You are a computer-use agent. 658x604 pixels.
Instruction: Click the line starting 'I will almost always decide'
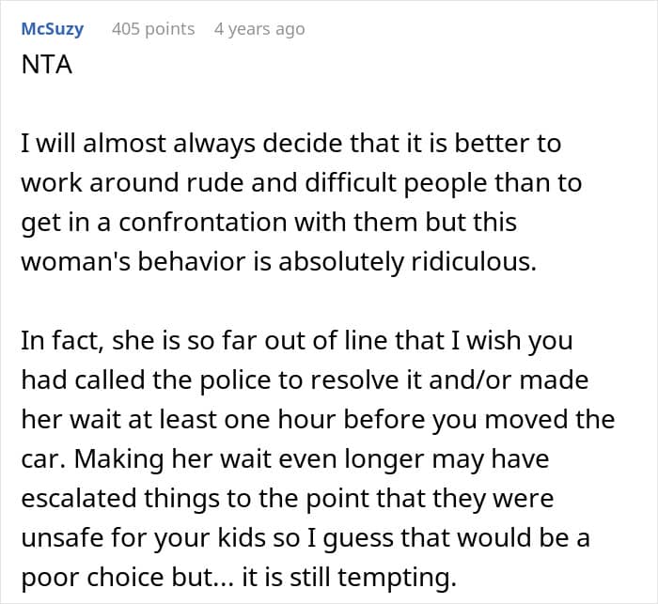point(291,144)
